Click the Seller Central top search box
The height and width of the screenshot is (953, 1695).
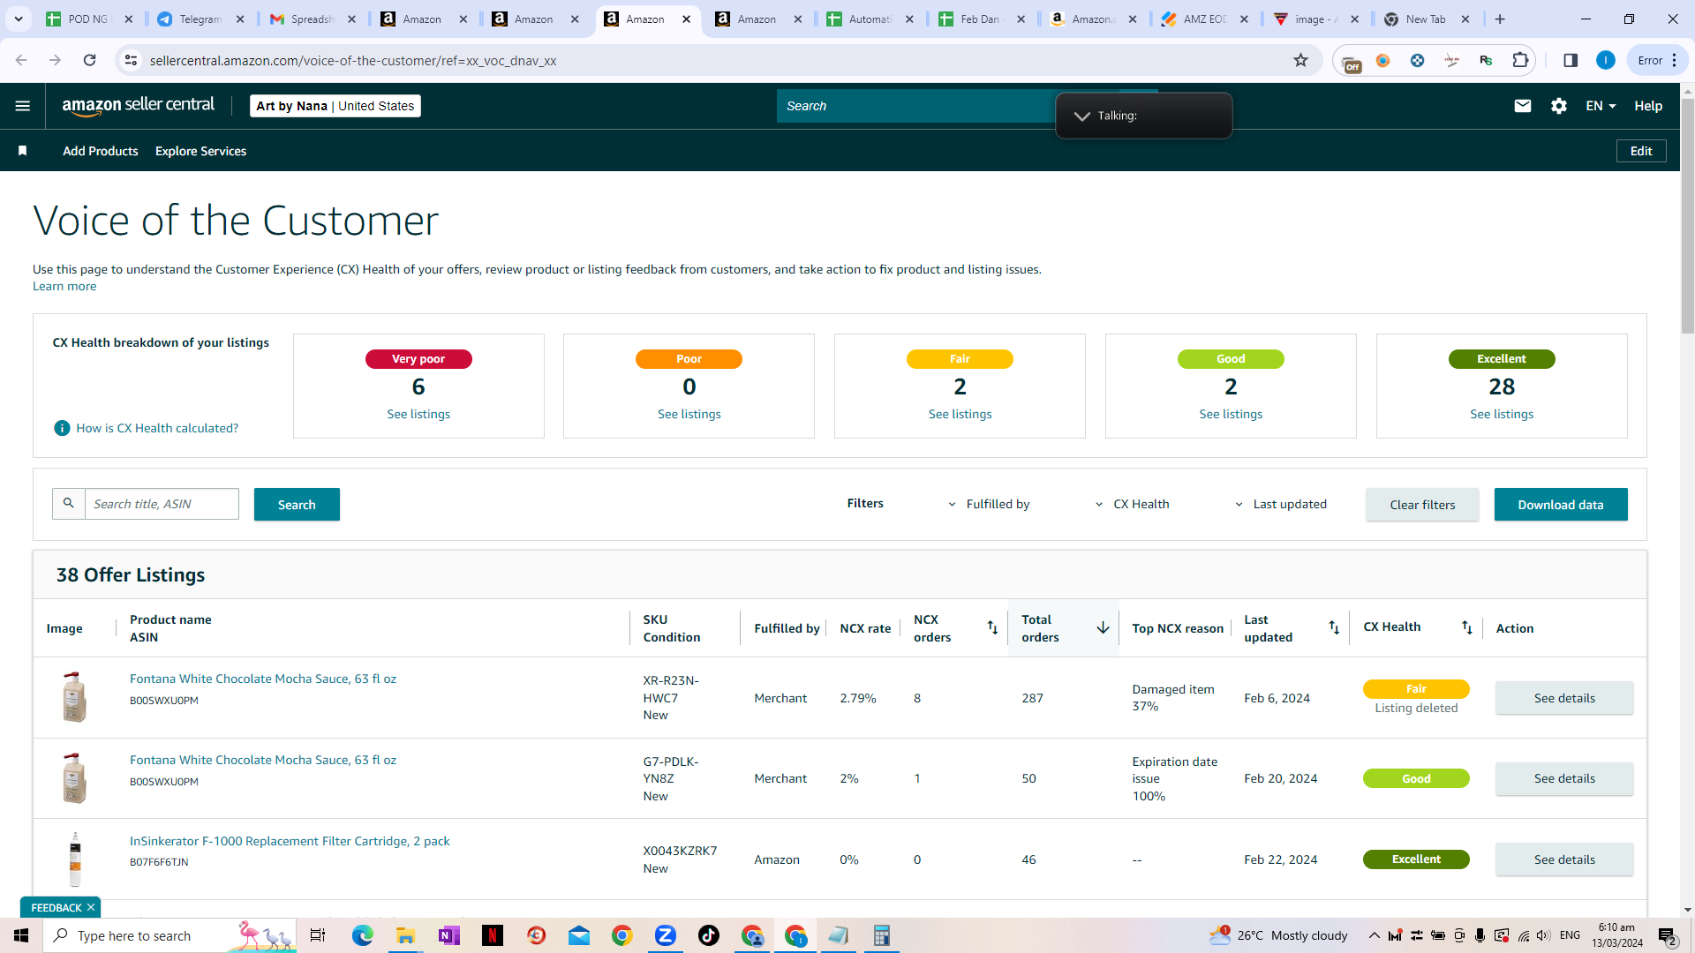click(918, 106)
